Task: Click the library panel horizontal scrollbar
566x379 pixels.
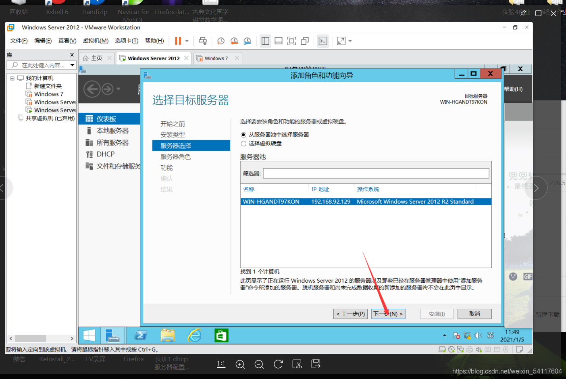Action: tap(42, 338)
